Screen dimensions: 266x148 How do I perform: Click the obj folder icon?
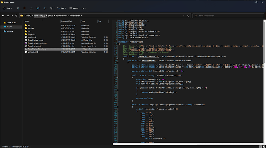point(26,31)
